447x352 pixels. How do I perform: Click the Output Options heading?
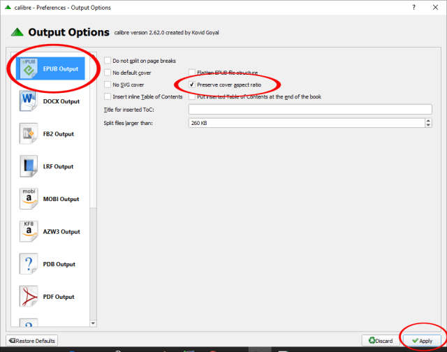click(68, 32)
